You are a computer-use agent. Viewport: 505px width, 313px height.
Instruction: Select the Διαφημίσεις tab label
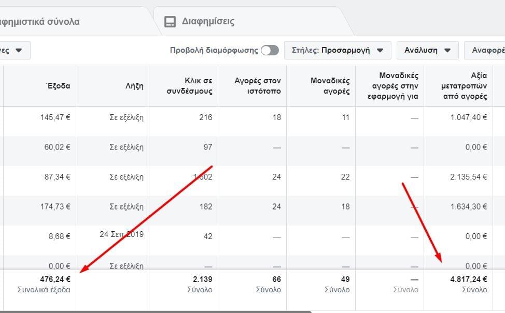pyautogui.click(x=208, y=22)
